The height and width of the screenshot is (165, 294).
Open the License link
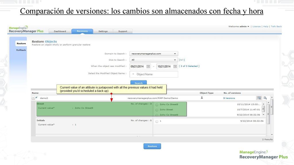click(256, 26)
